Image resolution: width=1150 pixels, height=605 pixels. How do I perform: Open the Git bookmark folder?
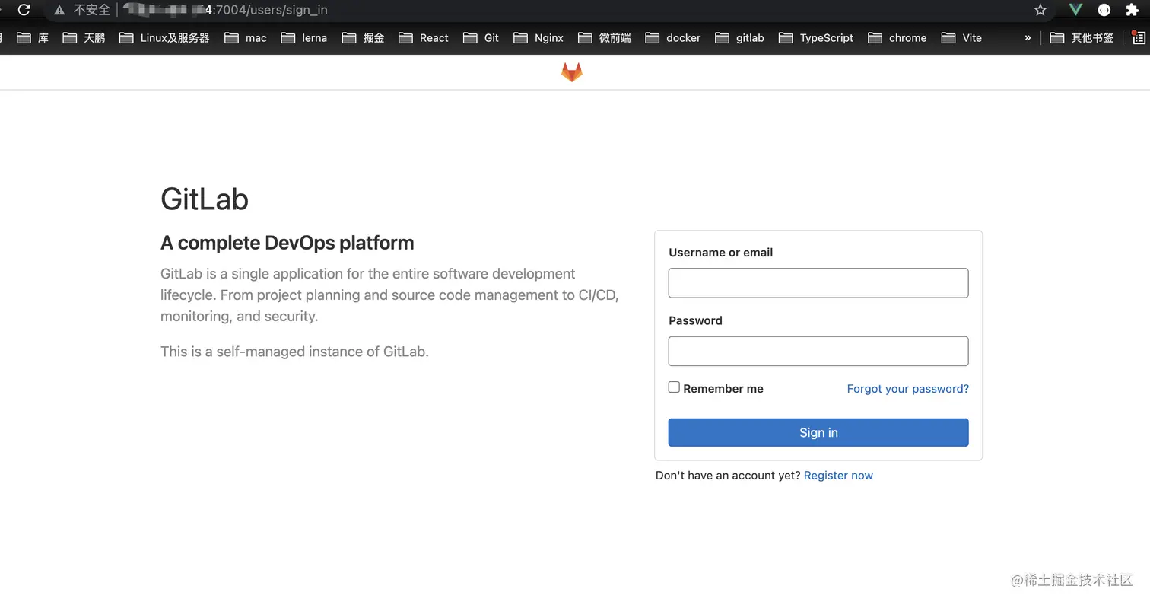click(x=481, y=37)
